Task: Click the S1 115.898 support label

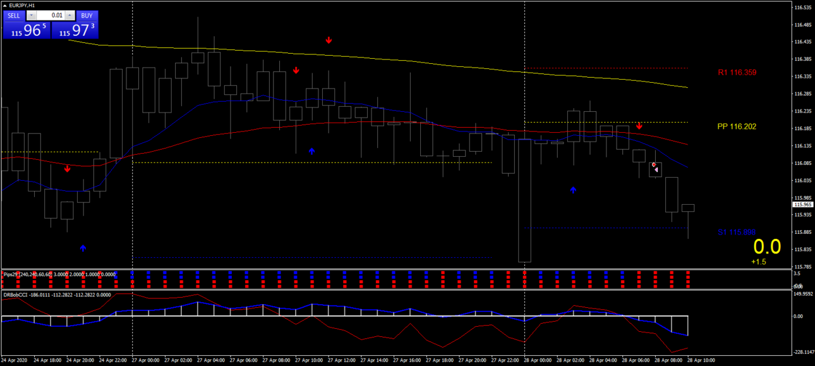Action: (x=737, y=233)
